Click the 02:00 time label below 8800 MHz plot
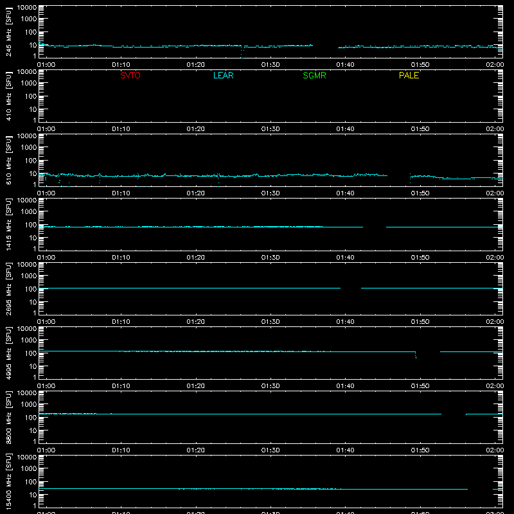This screenshot has height=514, width=514. tap(495, 450)
